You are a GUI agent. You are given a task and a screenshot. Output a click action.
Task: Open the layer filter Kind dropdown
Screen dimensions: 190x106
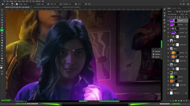(x=172, y=11)
